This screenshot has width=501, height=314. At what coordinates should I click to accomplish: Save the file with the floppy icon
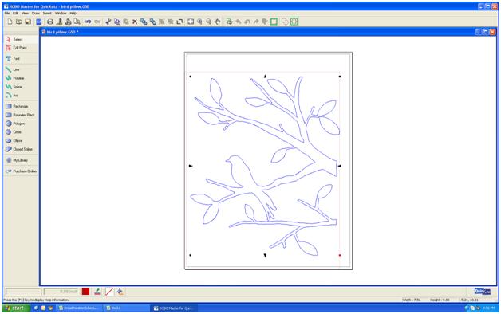(x=28, y=22)
